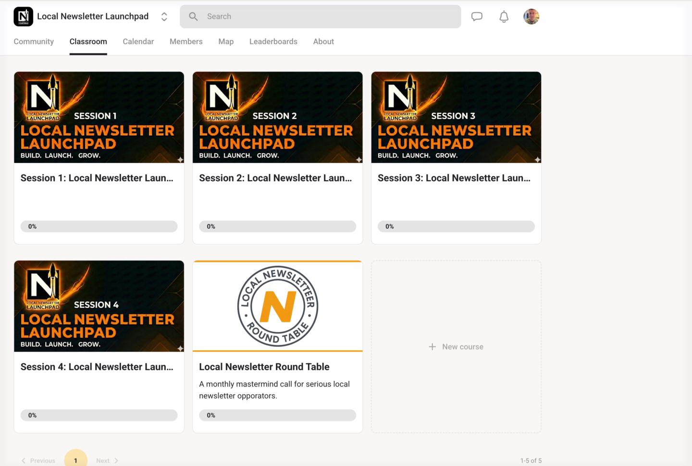Click the 1-5 of 5 count text
This screenshot has height=466, width=692.
pyautogui.click(x=531, y=460)
